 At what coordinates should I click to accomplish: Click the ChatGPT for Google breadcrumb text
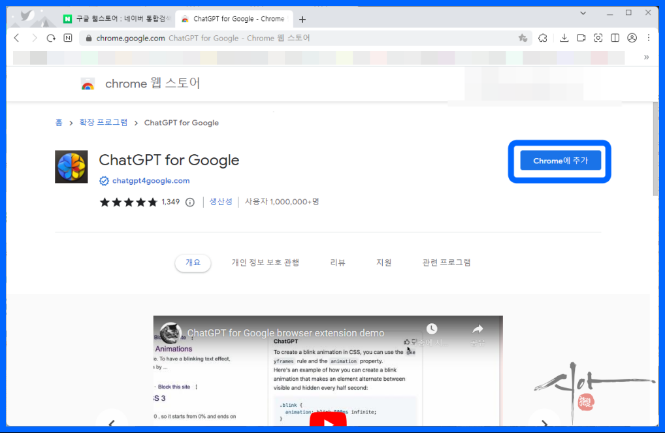pos(182,123)
